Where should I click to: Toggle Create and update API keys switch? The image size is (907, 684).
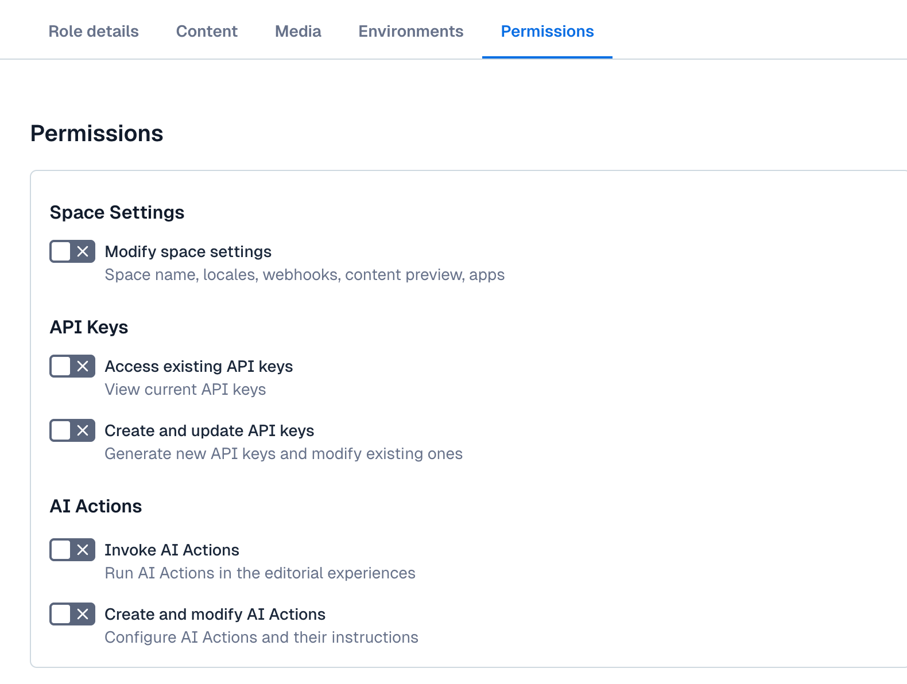click(x=72, y=430)
